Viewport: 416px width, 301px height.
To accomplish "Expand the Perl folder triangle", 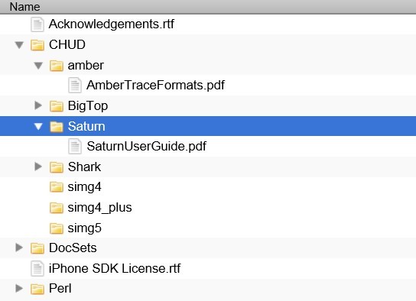I will tap(19, 288).
